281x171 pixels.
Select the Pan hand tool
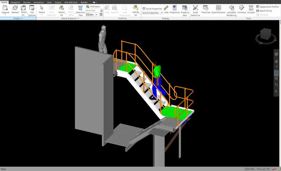(276, 61)
